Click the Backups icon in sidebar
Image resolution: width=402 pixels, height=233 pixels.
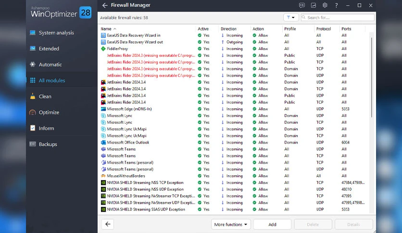33,144
